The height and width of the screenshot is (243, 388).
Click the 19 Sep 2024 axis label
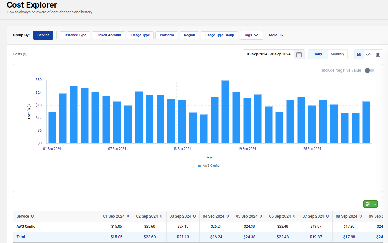click(247, 149)
